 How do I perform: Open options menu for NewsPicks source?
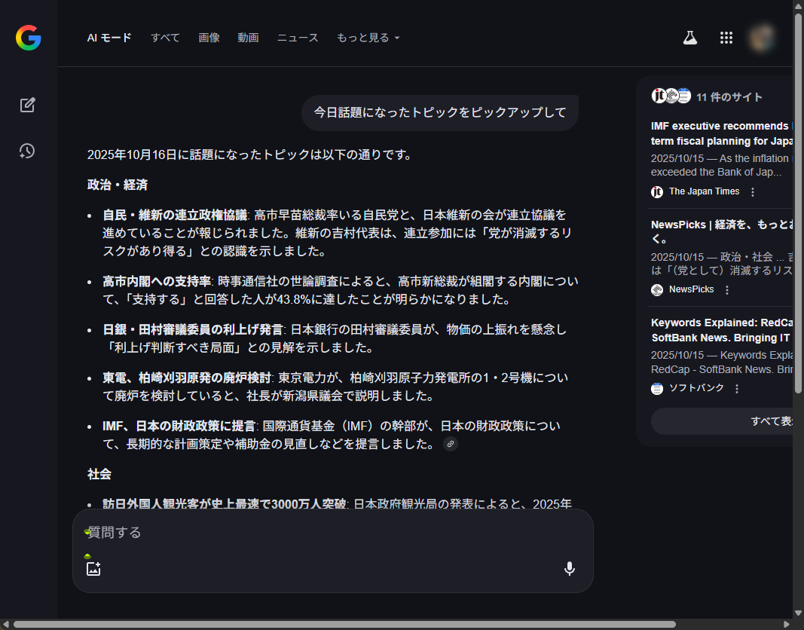[x=727, y=290]
